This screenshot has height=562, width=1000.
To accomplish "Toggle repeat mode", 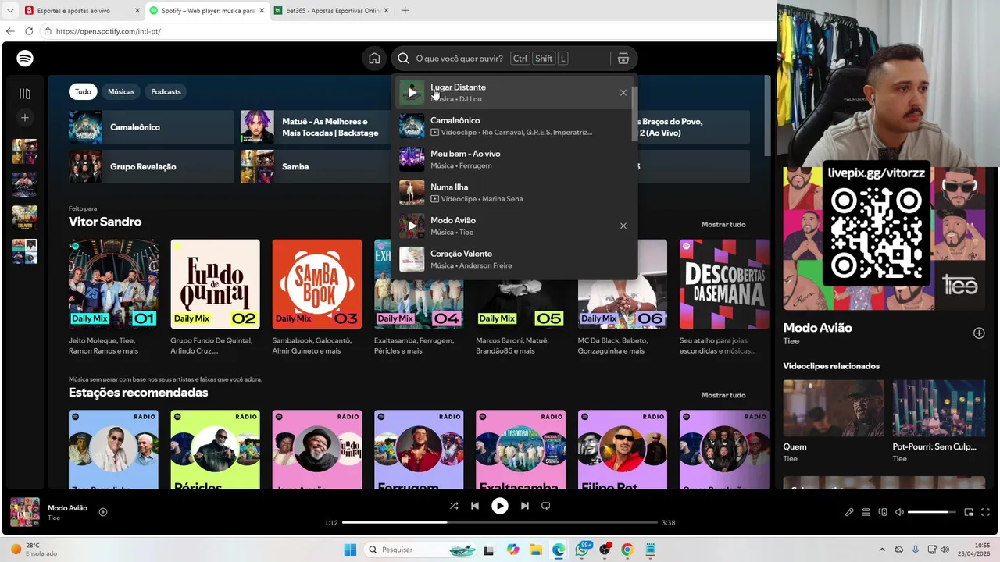I will click(x=546, y=506).
